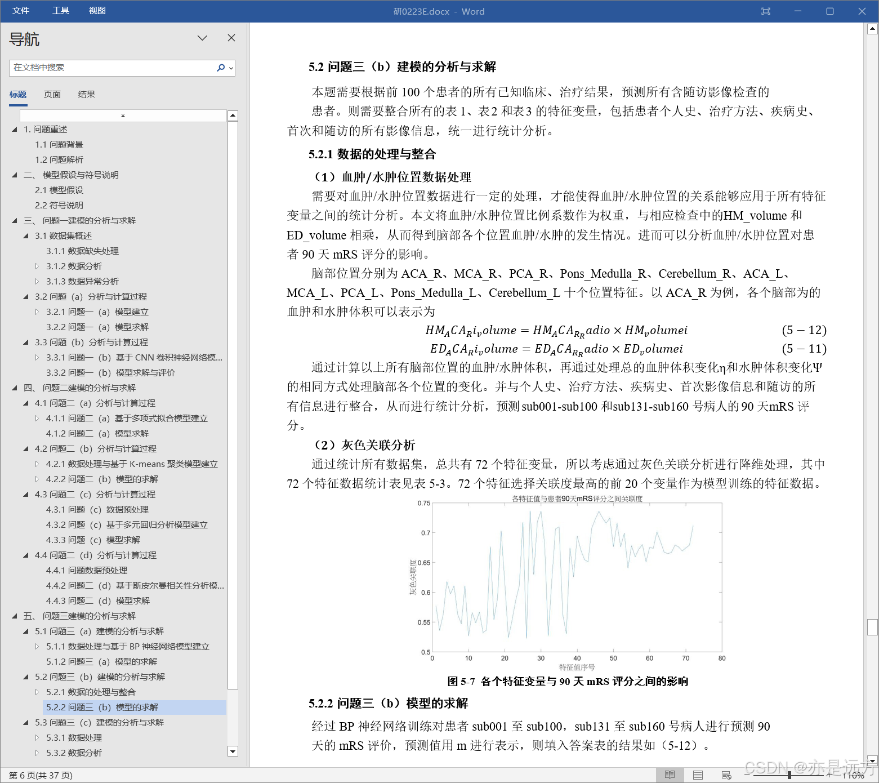Screen dimensions: 879x783
Task: Go to heading '3.2.2 问题一 (a) 模型求解'
Action: tap(97, 327)
